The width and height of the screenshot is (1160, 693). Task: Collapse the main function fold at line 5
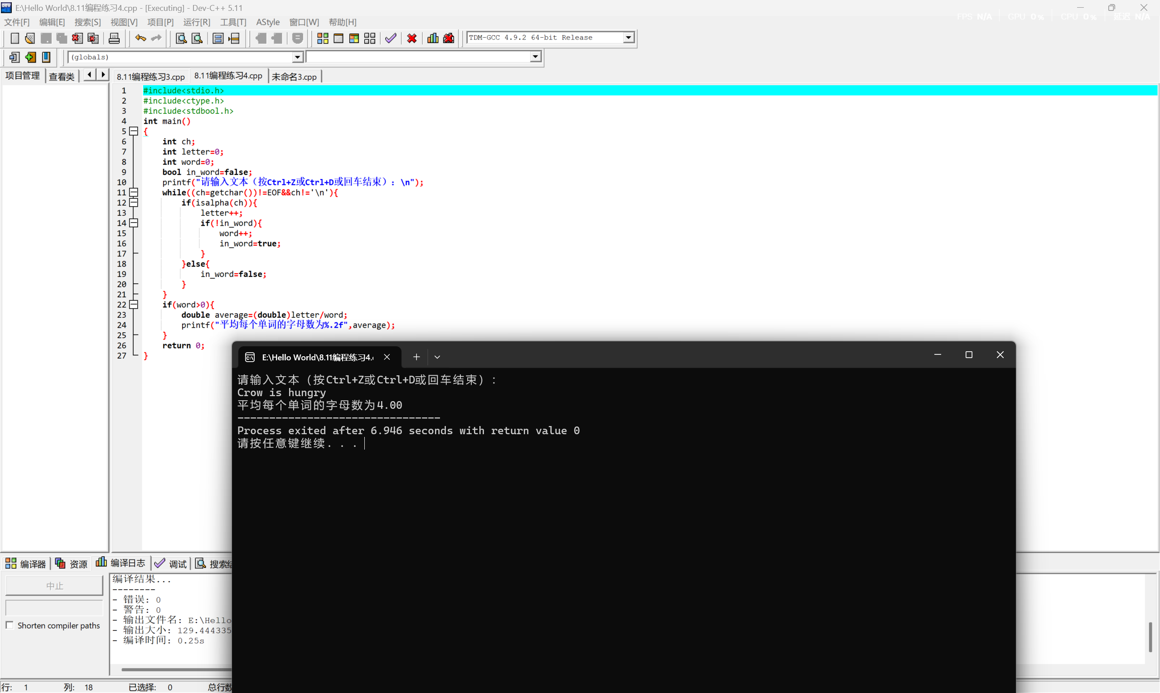click(x=134, y=131)
